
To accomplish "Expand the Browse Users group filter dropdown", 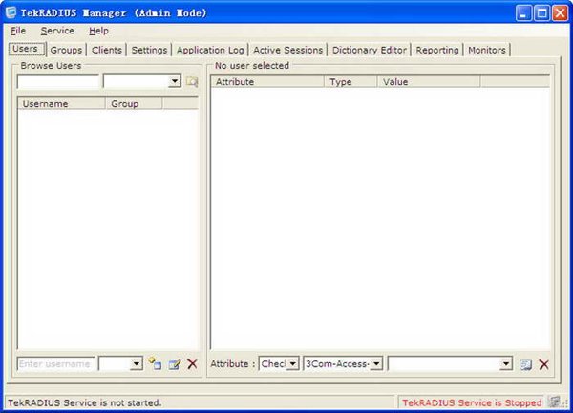I will [x=175, y=81].
